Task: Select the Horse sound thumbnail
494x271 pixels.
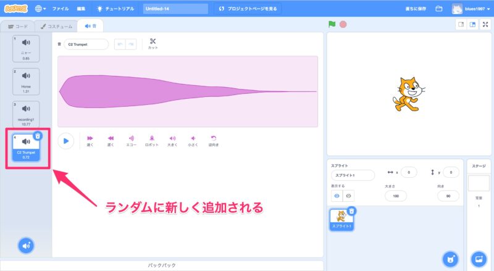Action: tap(26, 81)
